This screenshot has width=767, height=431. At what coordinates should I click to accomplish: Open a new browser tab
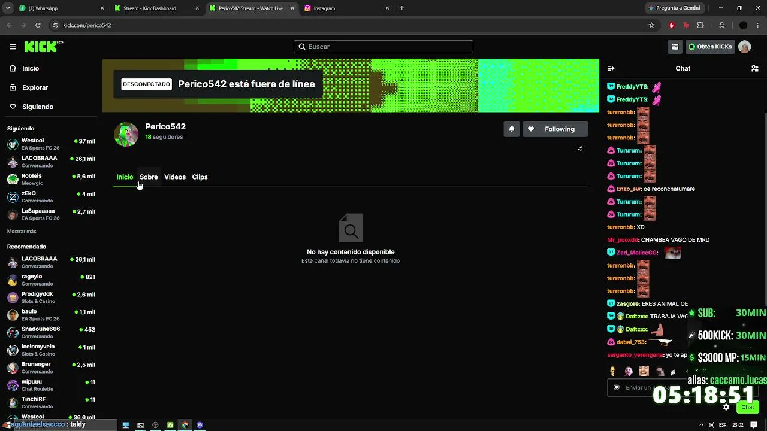click(401, 8)
